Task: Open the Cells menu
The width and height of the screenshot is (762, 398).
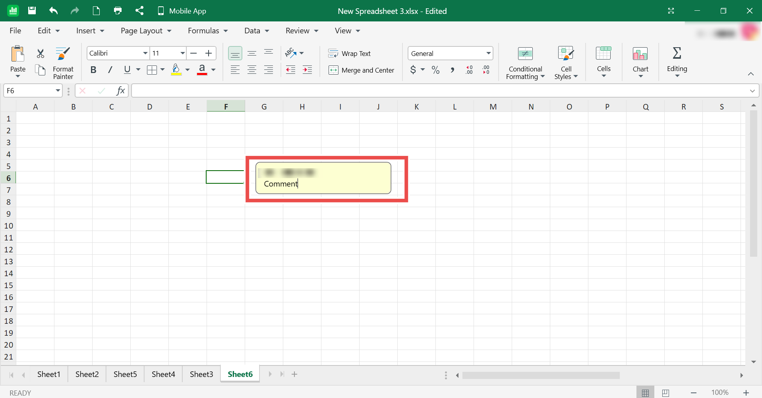Action: 603,62
